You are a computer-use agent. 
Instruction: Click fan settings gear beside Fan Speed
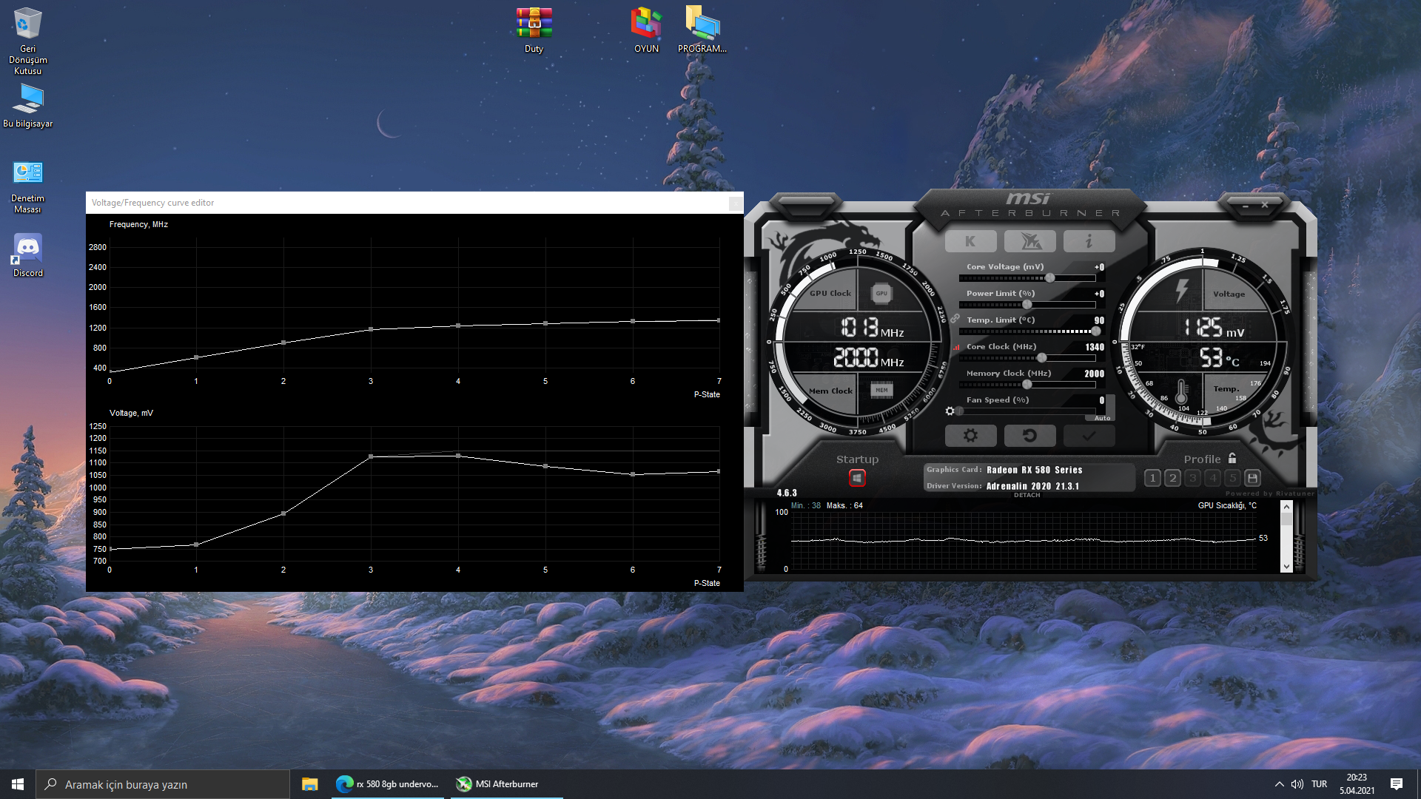(x=950, y=411)
